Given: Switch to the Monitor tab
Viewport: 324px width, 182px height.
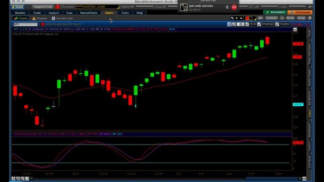Looking at the screenshot, I should point(20,13).
